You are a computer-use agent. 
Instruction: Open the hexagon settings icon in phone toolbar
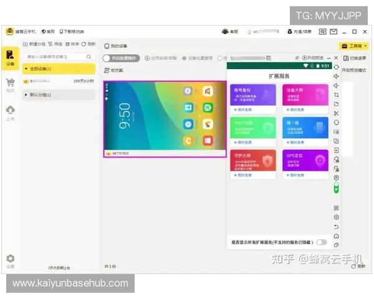(x=337, y=217)
